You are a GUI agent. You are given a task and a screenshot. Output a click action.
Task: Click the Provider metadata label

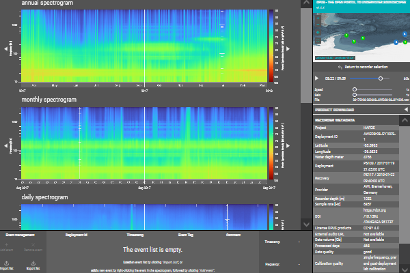321,190
